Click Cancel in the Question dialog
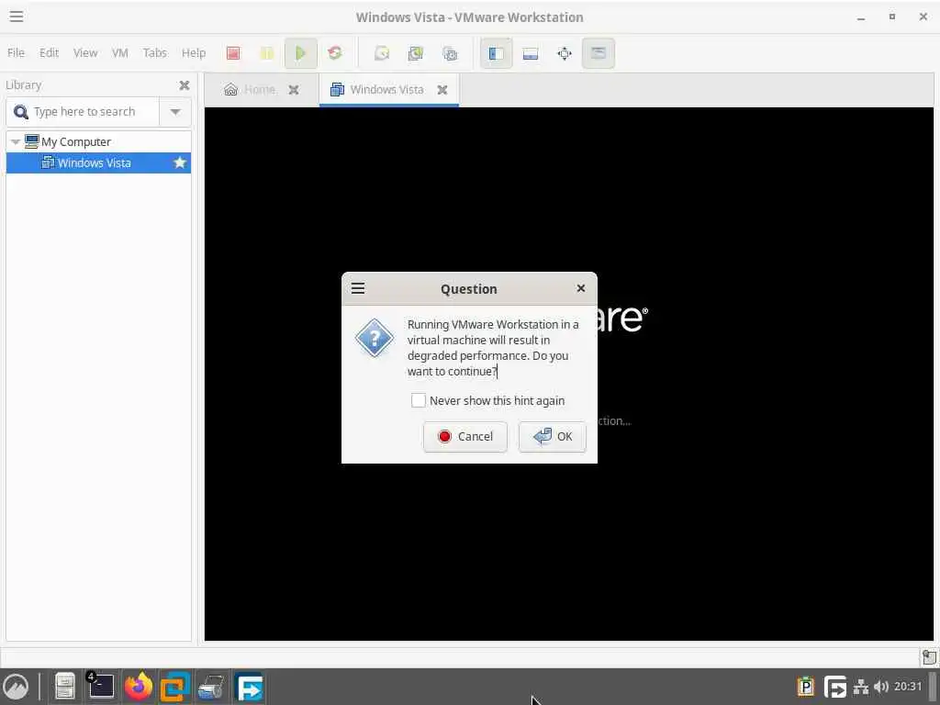 pyautogui.click(x=465, y=436)
